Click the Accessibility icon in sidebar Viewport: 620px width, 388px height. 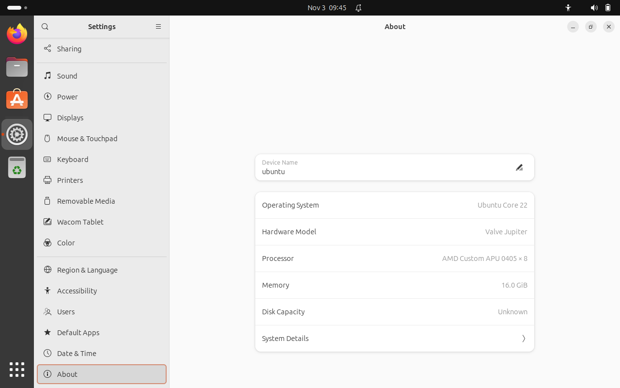coord(47,291)
